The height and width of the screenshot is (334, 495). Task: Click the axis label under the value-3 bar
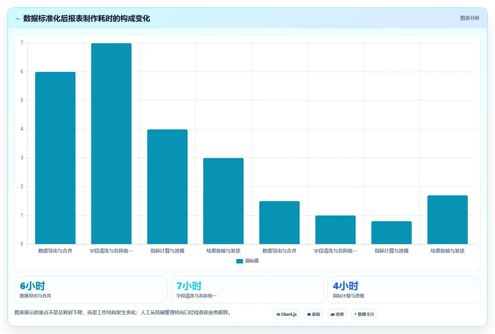click(223, 251)
